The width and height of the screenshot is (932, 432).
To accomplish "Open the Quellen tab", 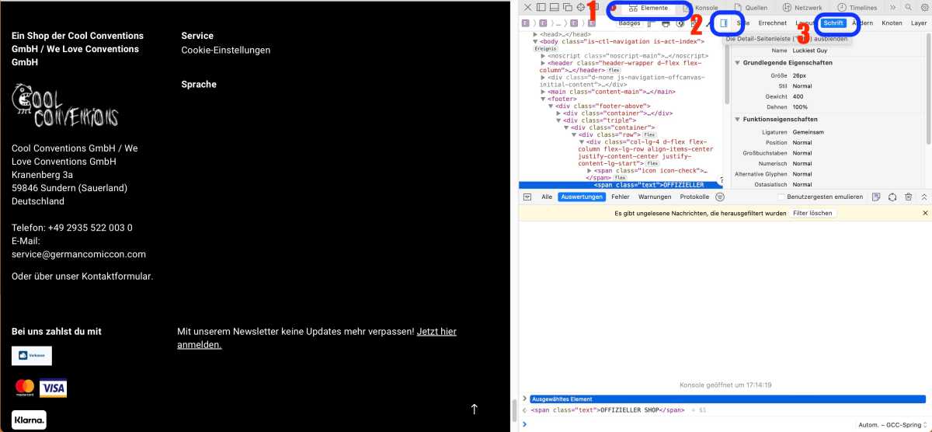I will [750, 8].
